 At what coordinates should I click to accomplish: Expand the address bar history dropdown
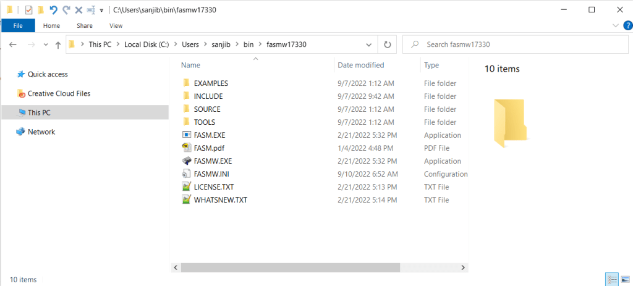368,44
